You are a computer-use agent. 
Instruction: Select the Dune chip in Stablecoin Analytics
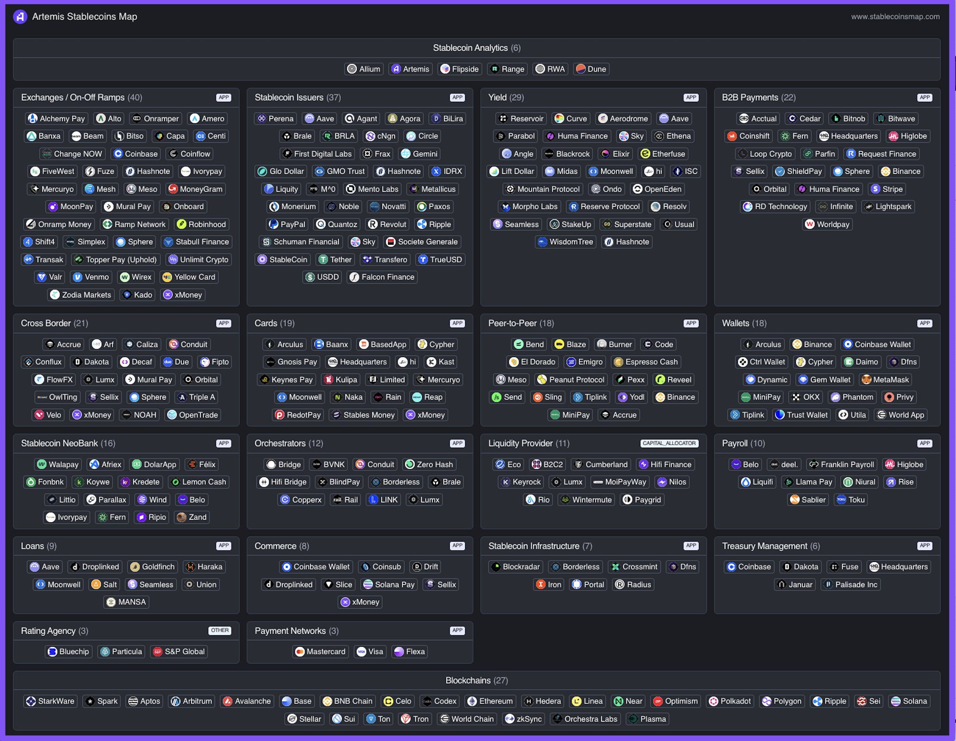(x=591, y=69)
